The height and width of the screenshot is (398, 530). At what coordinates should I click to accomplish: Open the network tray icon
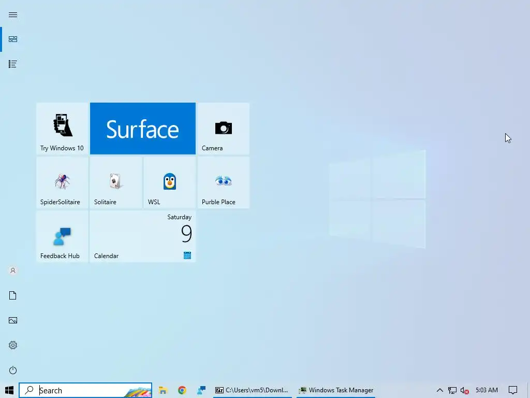coord(452,391)
